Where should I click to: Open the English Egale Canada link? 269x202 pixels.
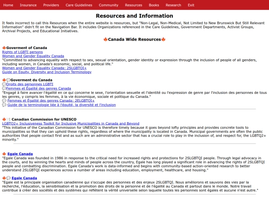[x=20, y=154]
